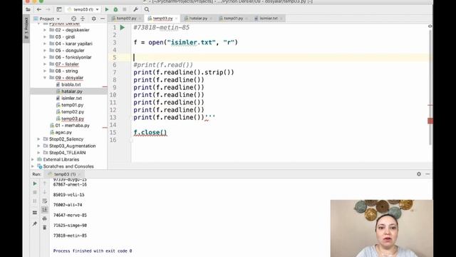Open the temp03 (1) run configuration dropdown
Image resolution: width=456 pixels, height=257 pixels.
[83, 9]
